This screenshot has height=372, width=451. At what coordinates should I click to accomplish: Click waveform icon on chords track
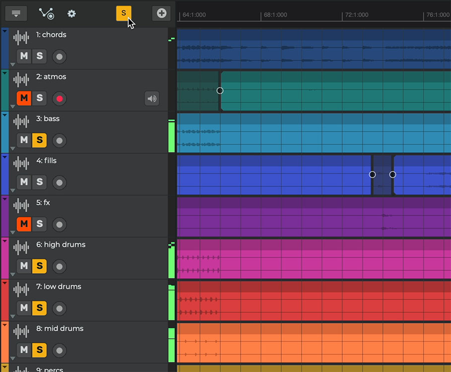21,38
